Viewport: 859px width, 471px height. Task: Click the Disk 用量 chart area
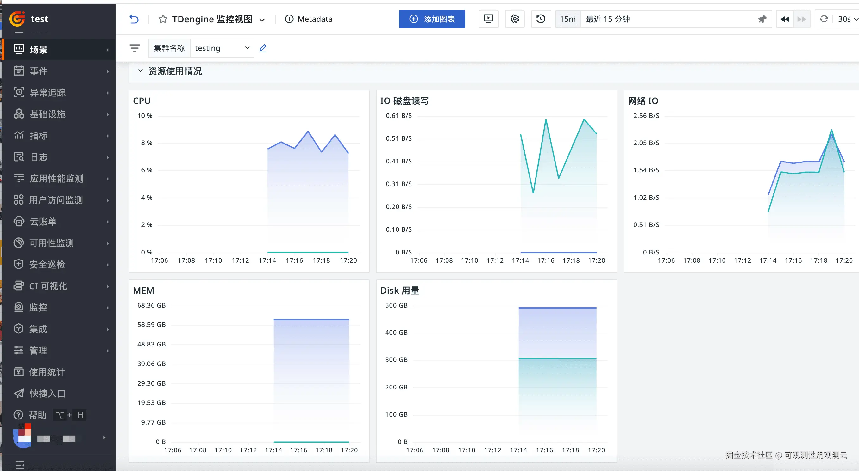pos(510,374)
